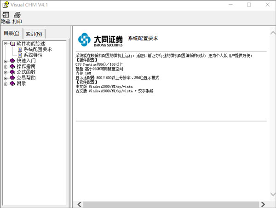Click the CPU Pentium(586)/166以上 line

[x=99, y=64]
